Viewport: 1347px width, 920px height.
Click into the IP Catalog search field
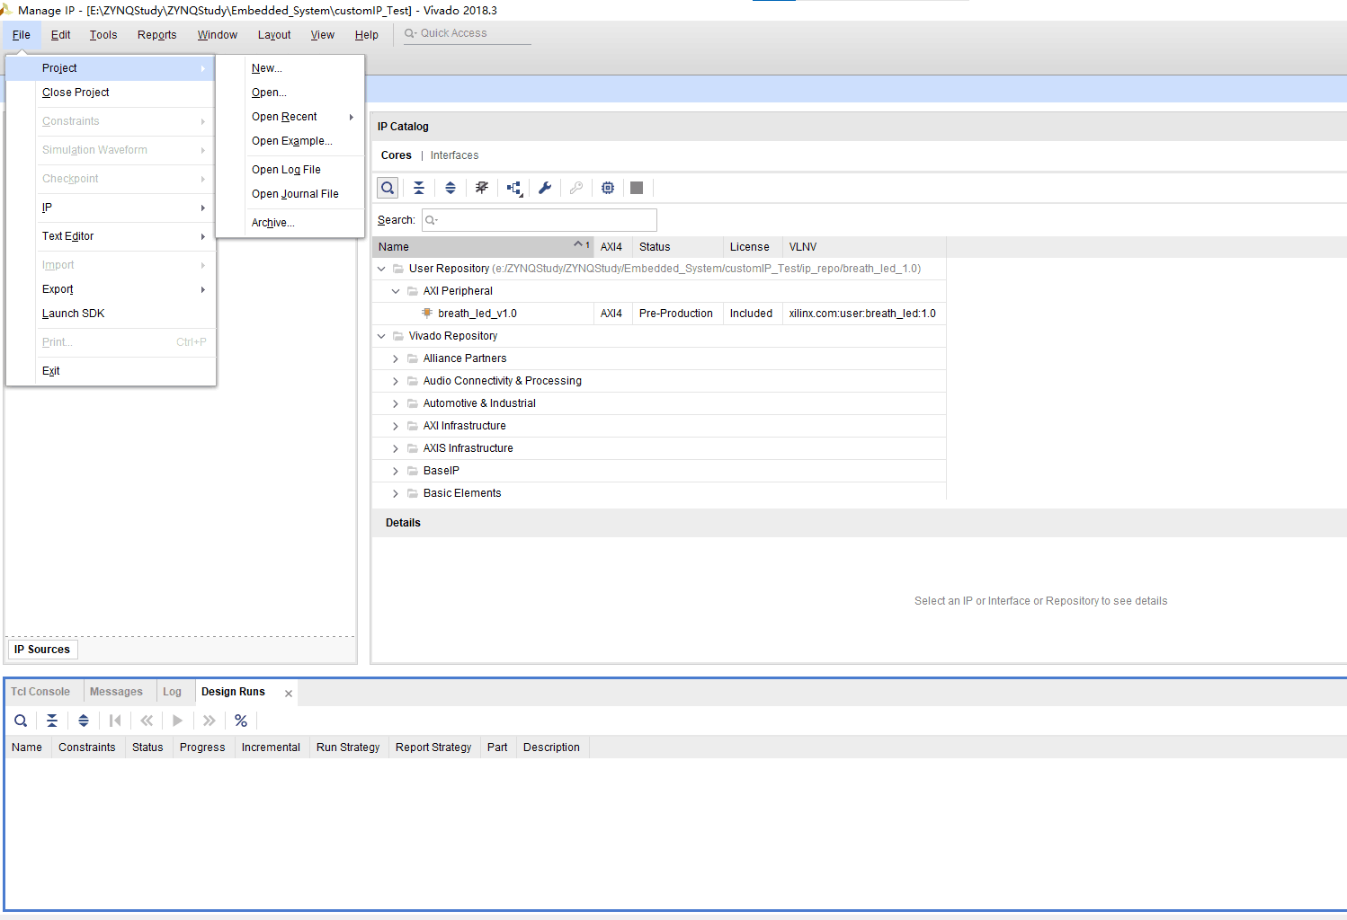tap(540, 220)
